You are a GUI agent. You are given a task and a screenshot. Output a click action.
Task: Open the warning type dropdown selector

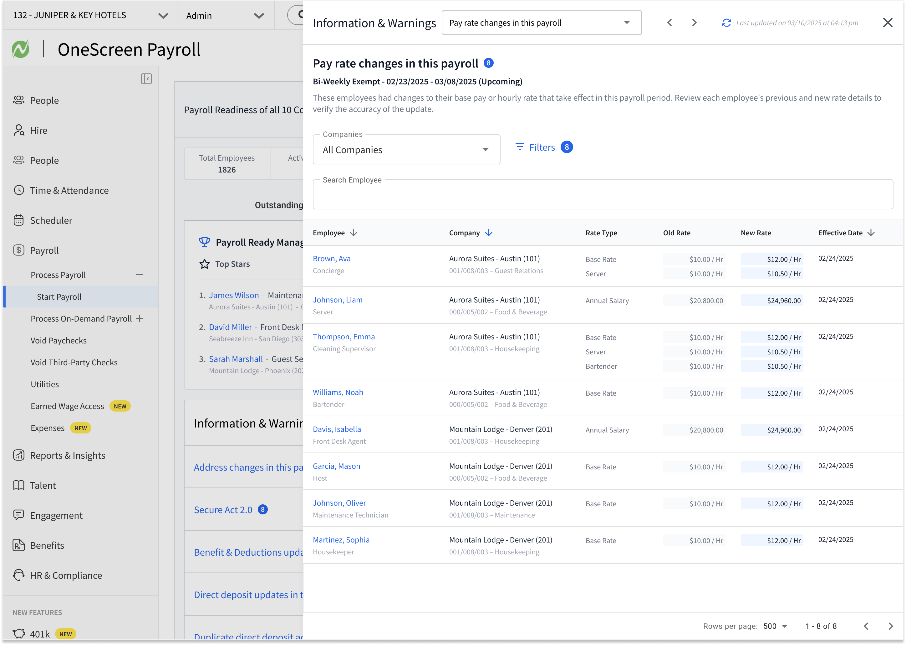point(542,22)
